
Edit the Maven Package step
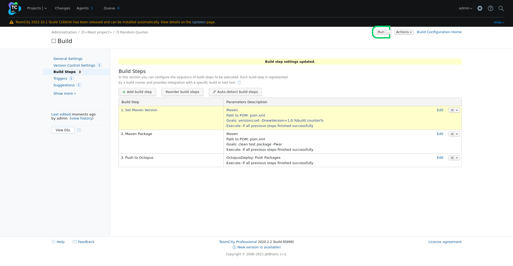click(x=440, y=134)
